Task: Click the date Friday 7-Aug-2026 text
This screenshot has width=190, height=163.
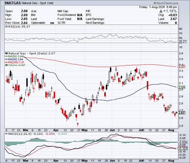Action: (x=152, y=7)
